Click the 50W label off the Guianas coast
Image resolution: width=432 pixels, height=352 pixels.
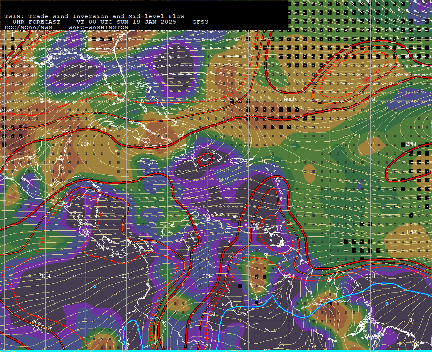pyautogui.click(x=370, y=276)
